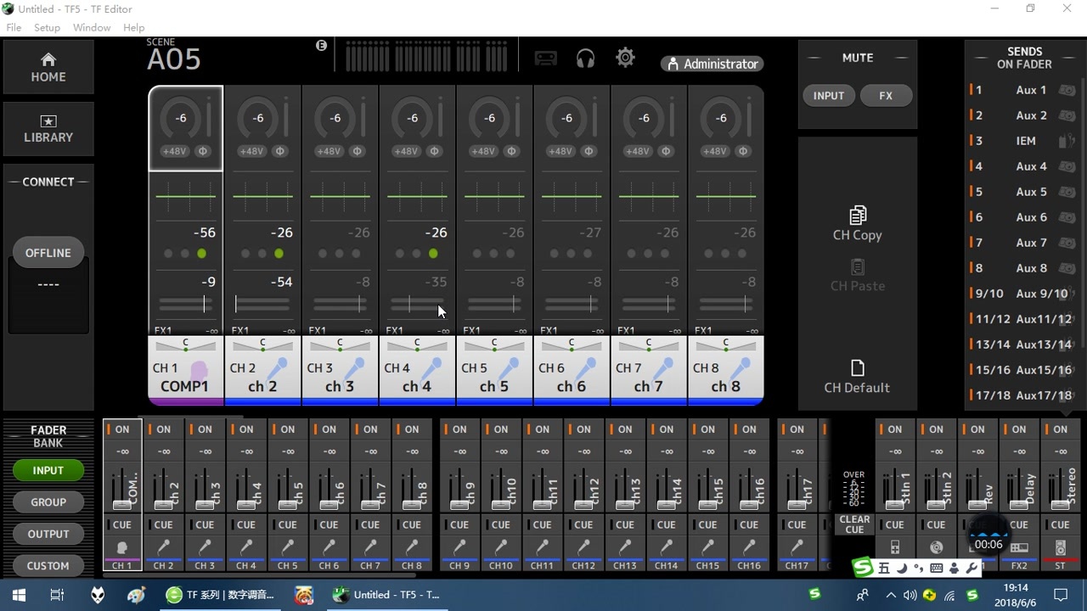Select CH 8 microphone icon
The image size is (1087, 611).
(x=741, y=368)
